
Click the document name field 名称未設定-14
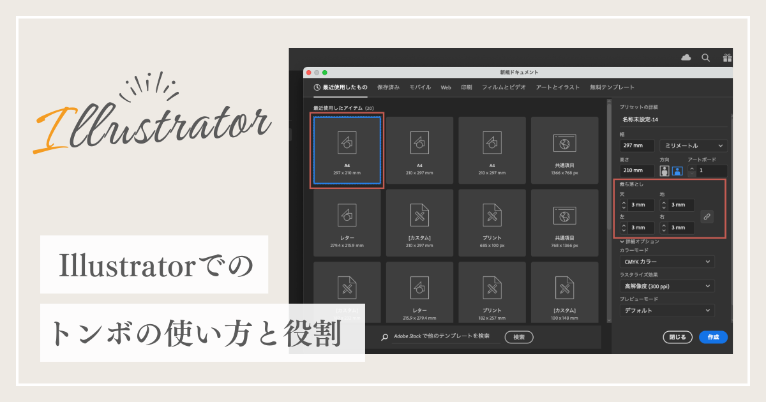pyautogui.click(x=673, y=119)
